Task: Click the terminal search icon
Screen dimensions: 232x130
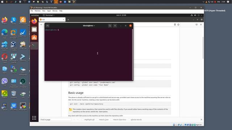Action: click(x=110, y=26)
